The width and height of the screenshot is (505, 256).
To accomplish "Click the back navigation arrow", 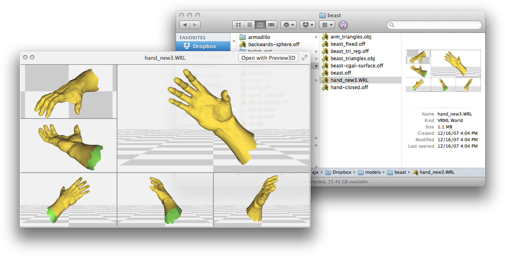I will pyautogui.click(x=184, y=24).
